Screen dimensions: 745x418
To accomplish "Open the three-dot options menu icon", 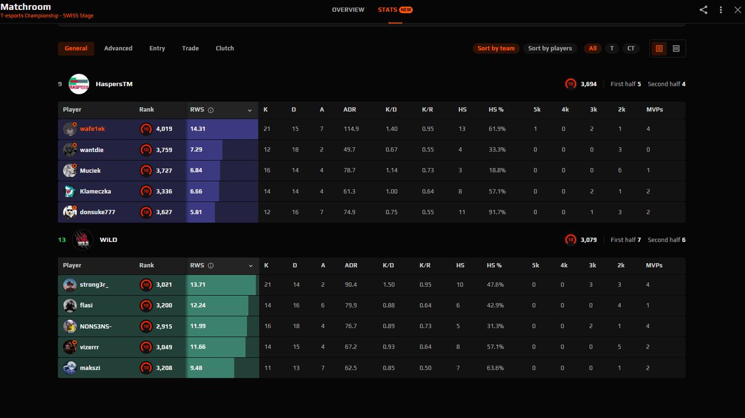I will (x=721, y=10).
